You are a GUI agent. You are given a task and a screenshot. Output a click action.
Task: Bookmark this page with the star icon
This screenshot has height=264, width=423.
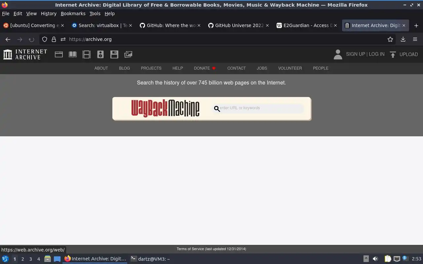[390, 39]
